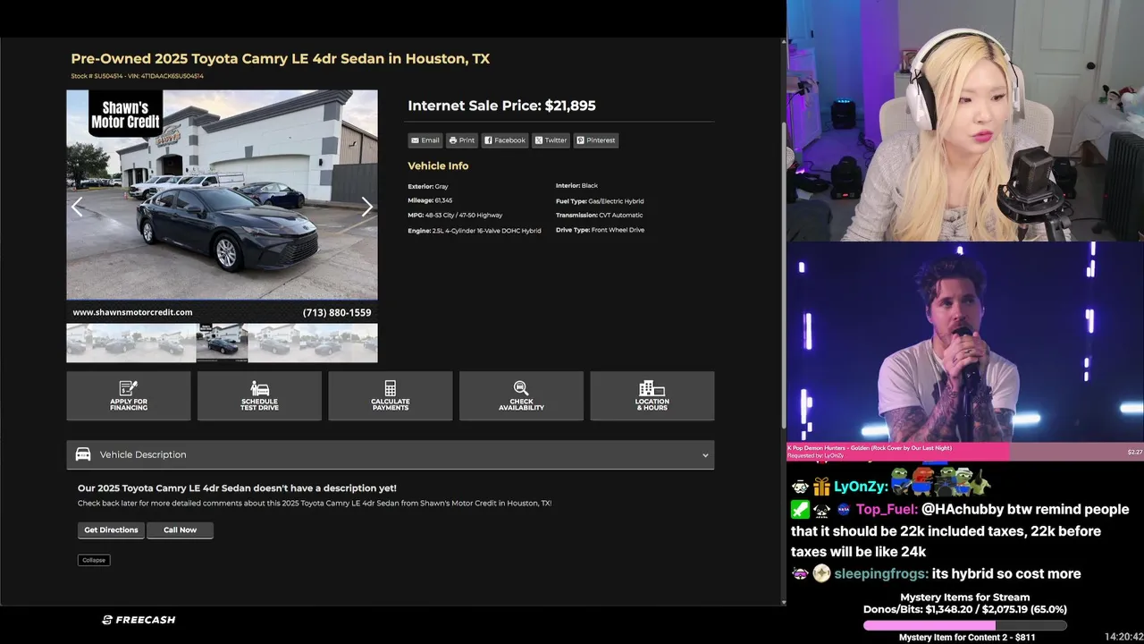Click gift badge beside LyOnZy

(821, 487)
